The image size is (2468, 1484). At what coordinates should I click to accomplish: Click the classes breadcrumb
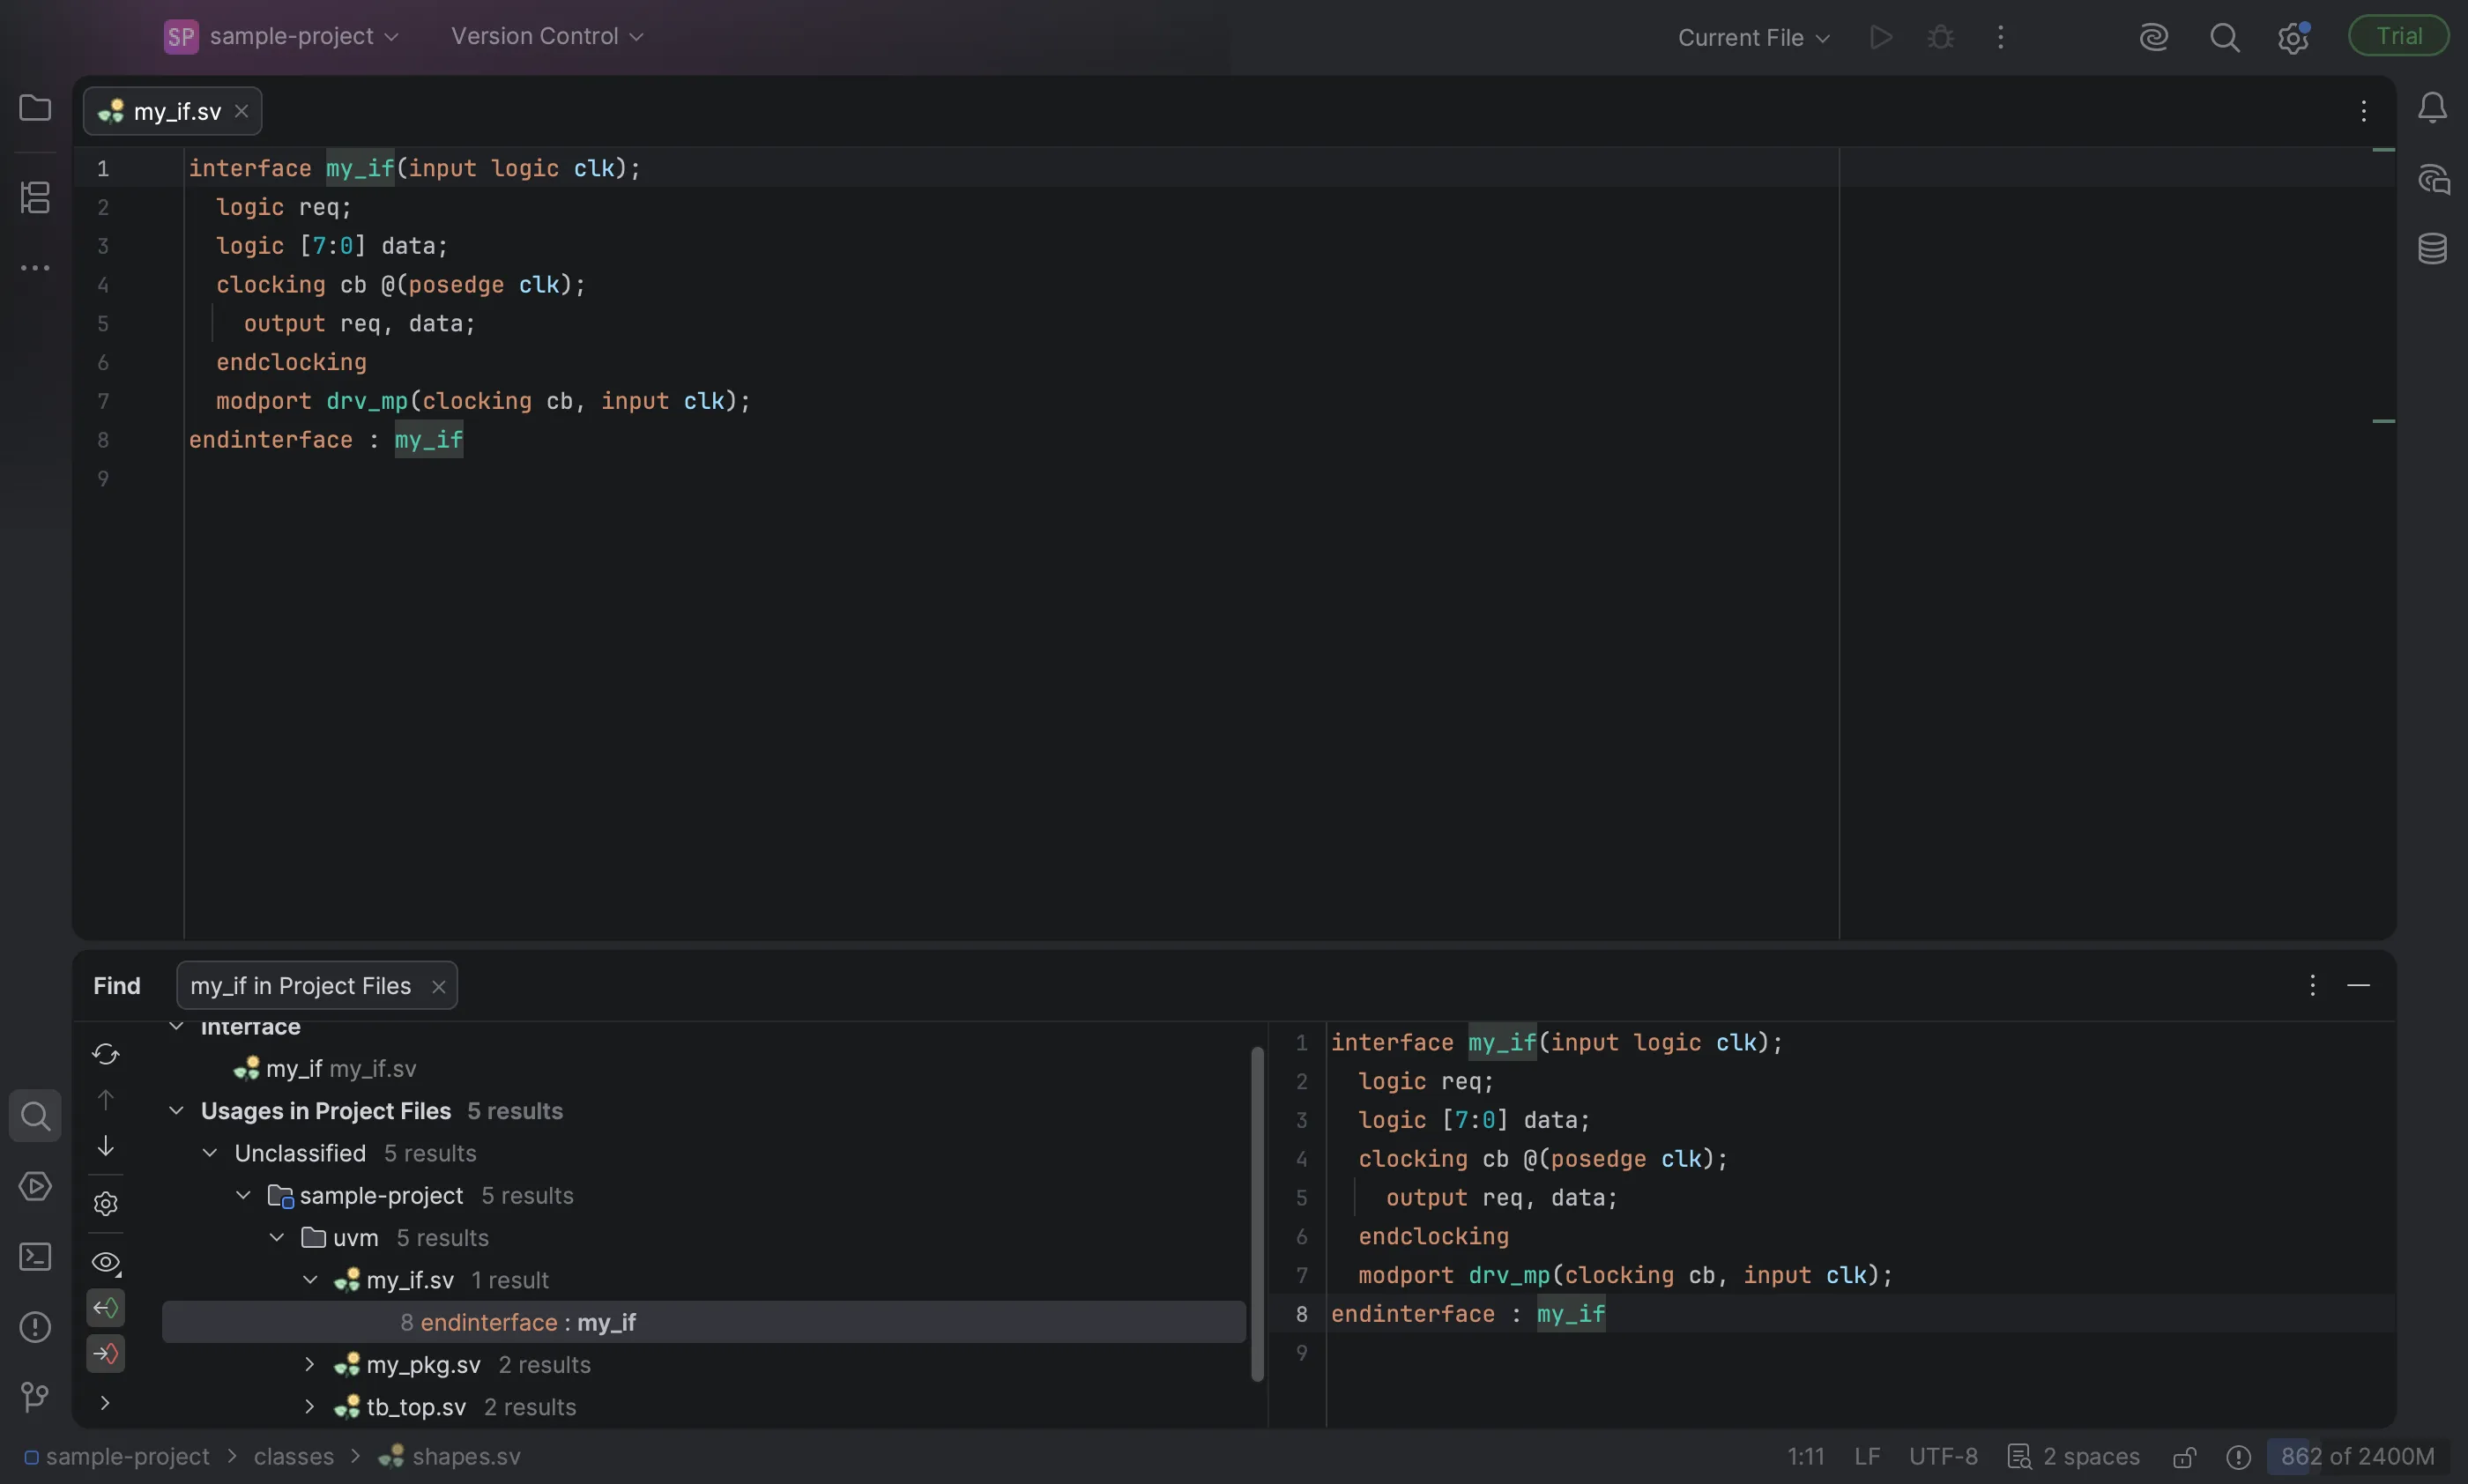tap(293, 1457)
